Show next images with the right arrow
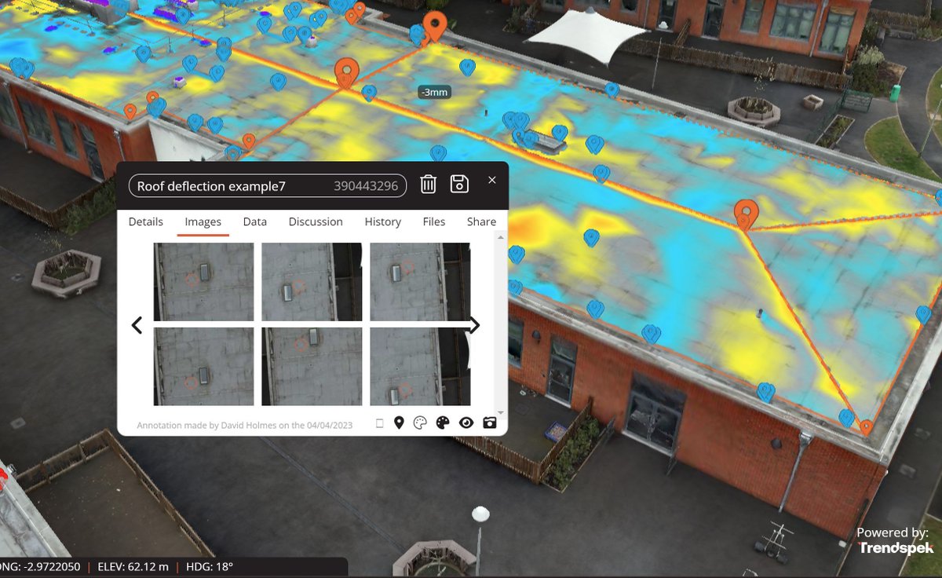Image resolution: width=942 pixels, height=578 pixels. [x=474, y=324]
